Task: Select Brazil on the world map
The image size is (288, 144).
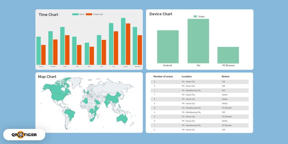Action: [x=71, y=112]
